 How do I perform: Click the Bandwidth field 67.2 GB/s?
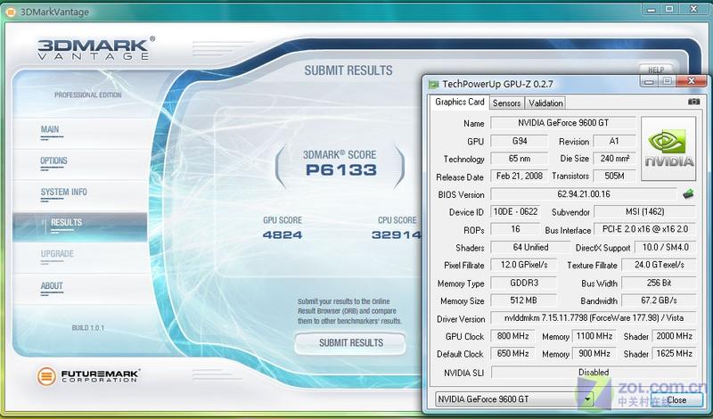659,300
